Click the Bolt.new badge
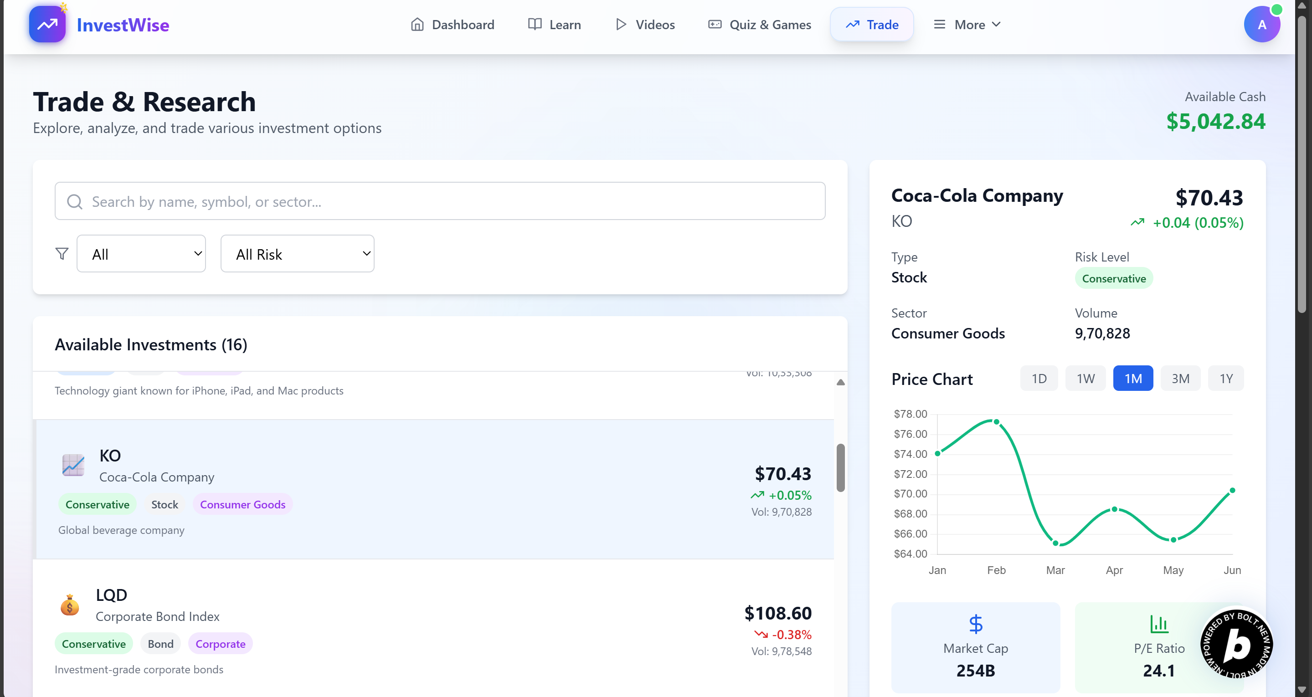The image size is (1312, 697). [x=1236, y=644]
